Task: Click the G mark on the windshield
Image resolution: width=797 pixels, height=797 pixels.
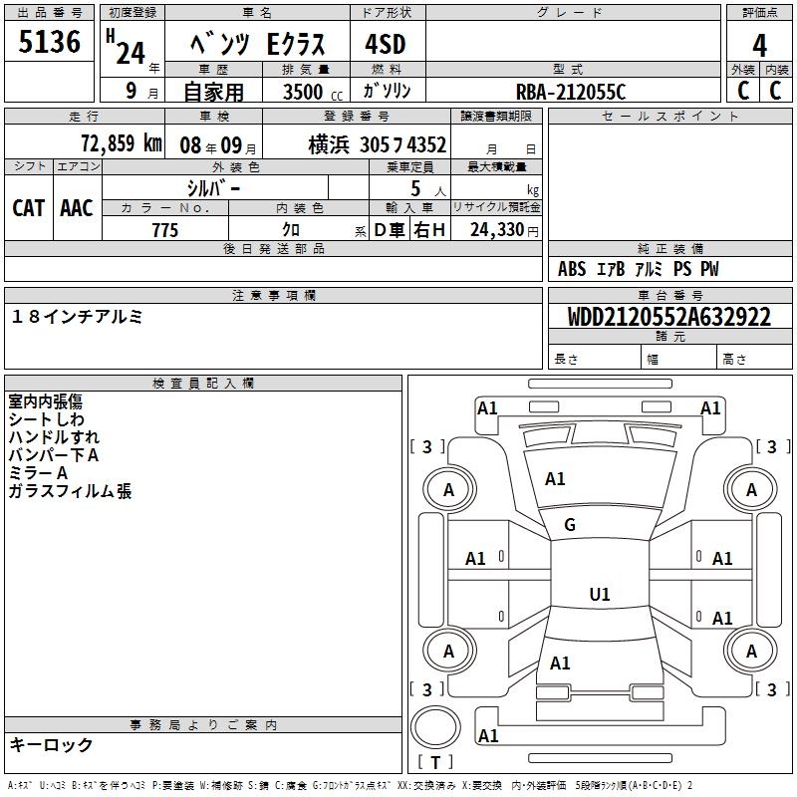Action: point(570,525)
